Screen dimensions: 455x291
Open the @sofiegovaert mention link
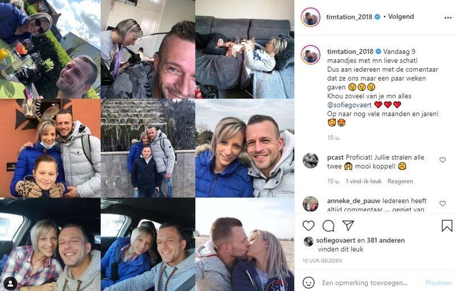click(349, 105)
